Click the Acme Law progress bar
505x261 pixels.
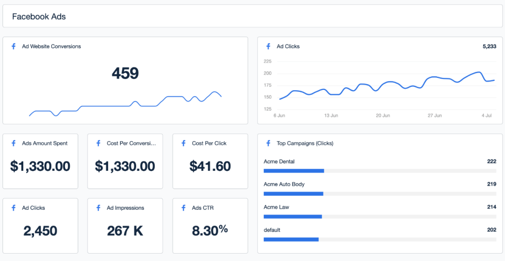380,217
